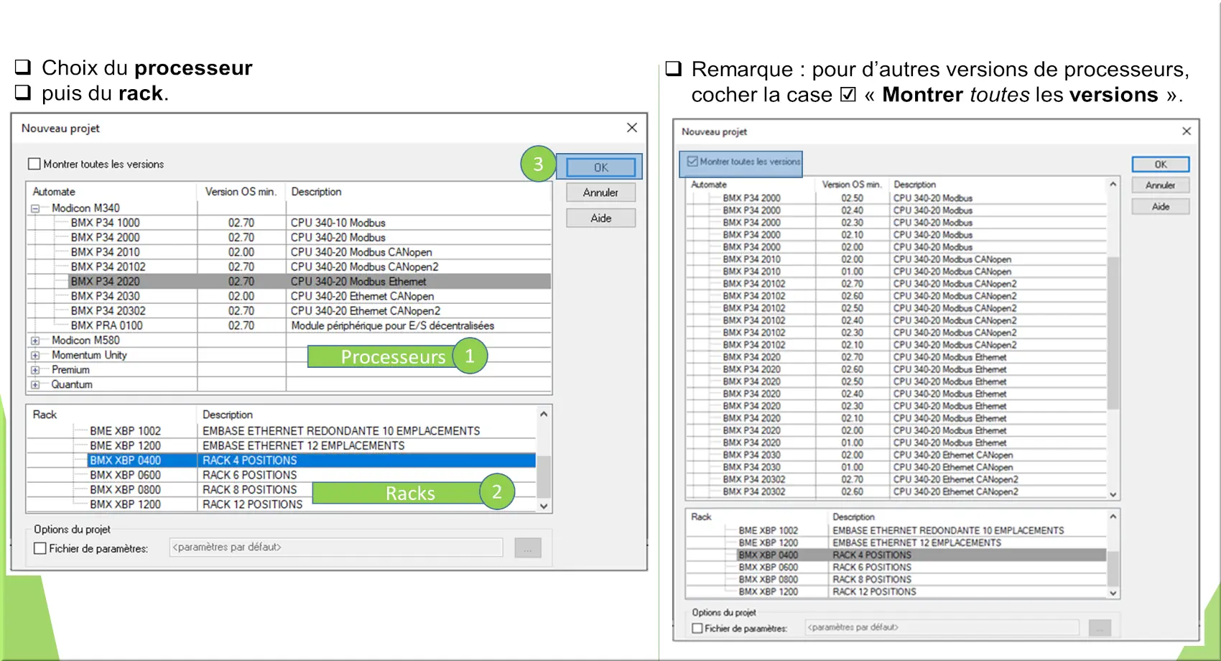Open parameter file browse button in right dialog

[1100, 628]
